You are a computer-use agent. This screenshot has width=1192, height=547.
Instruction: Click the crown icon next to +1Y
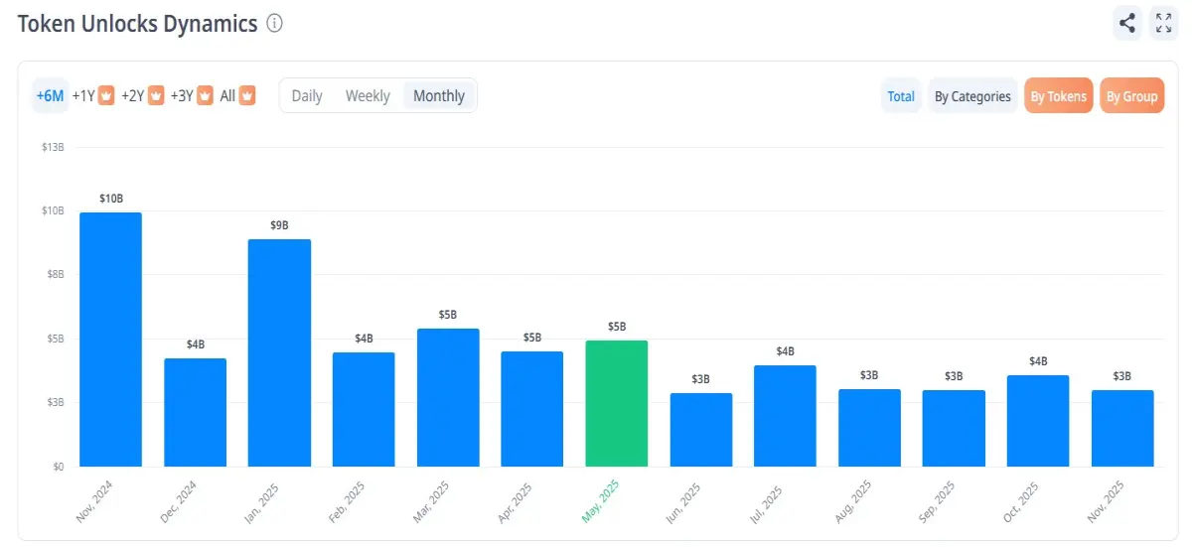106,96
